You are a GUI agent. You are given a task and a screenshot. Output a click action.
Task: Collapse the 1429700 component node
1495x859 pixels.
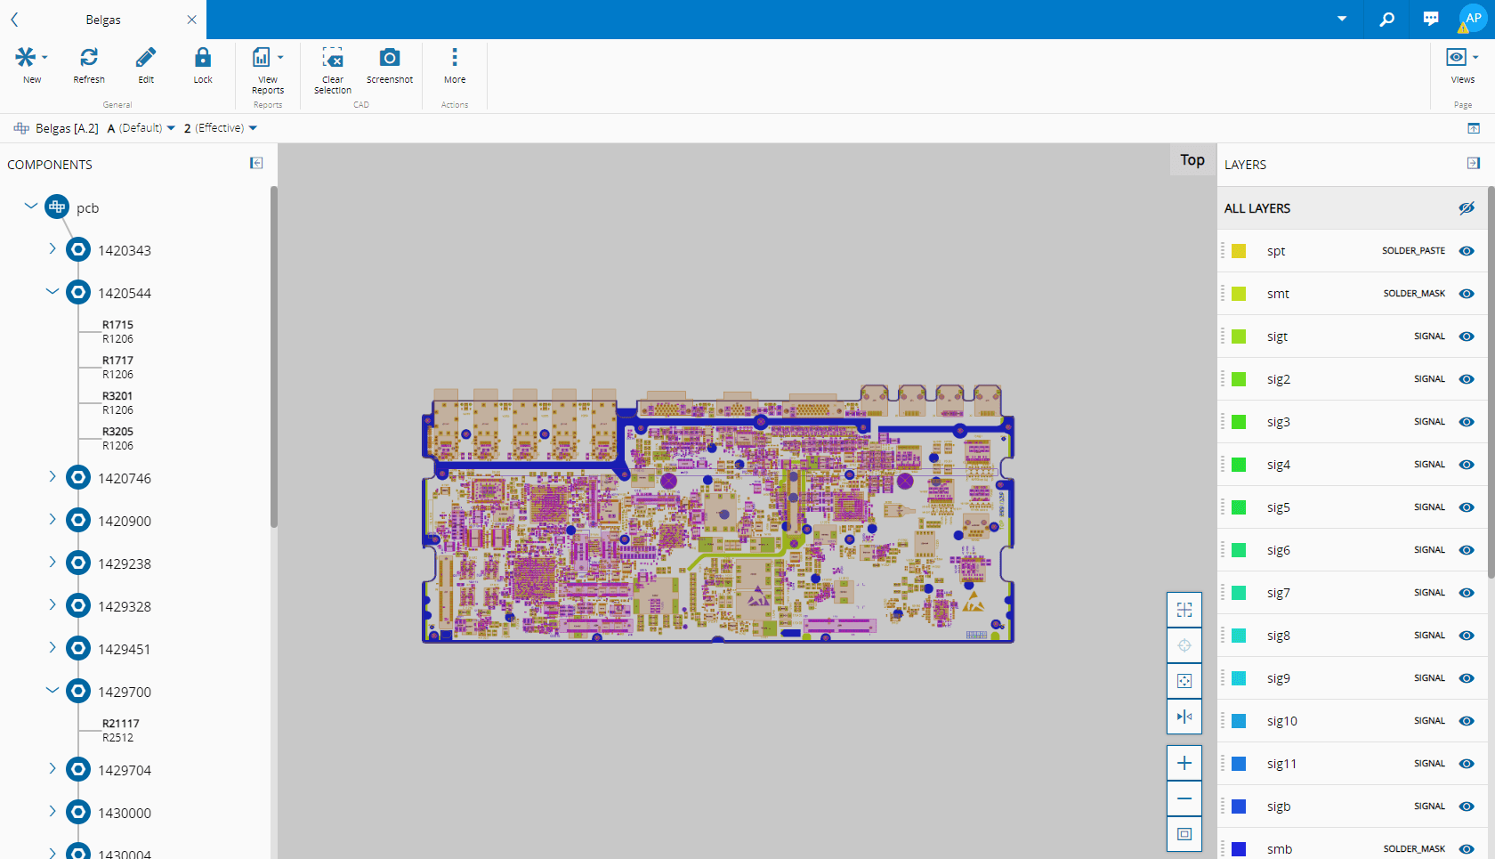[x=53, y=690]
